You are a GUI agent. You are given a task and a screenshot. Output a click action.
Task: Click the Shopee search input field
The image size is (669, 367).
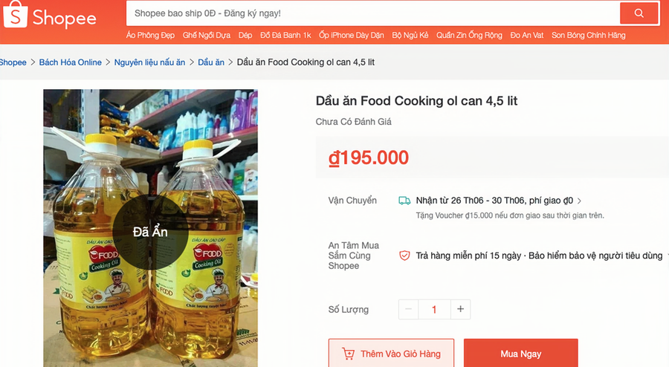(373, 13)
